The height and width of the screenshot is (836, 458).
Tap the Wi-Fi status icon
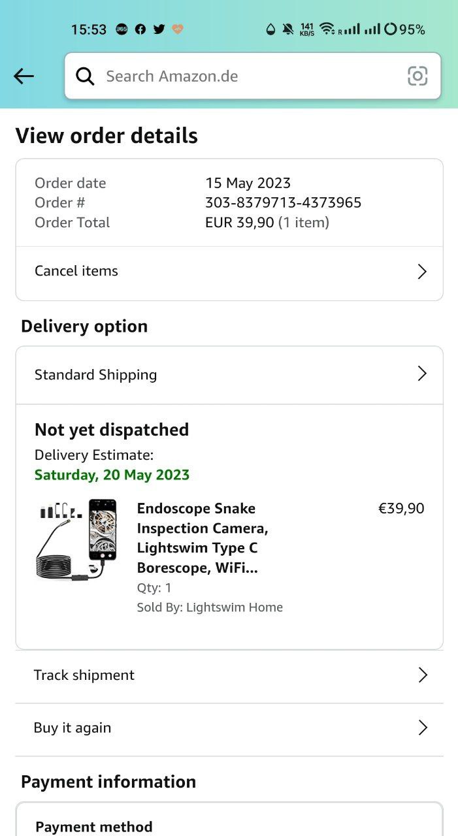tap(327, 29)
